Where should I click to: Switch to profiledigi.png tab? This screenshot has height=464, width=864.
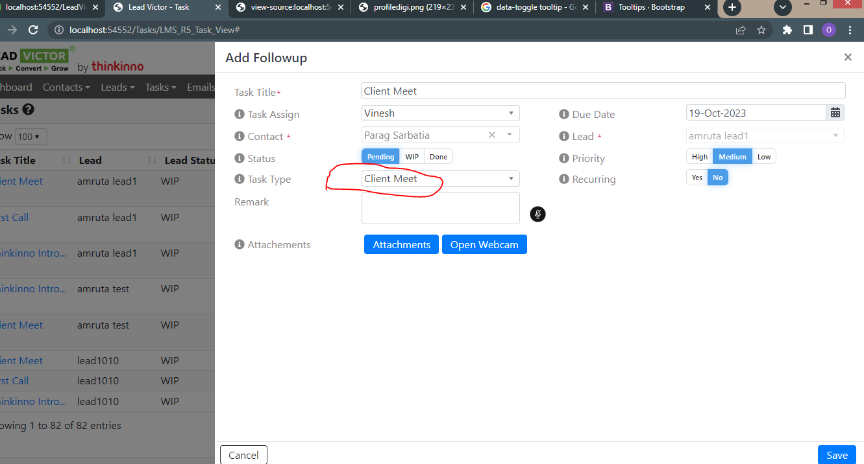click(x=411, y=7)
